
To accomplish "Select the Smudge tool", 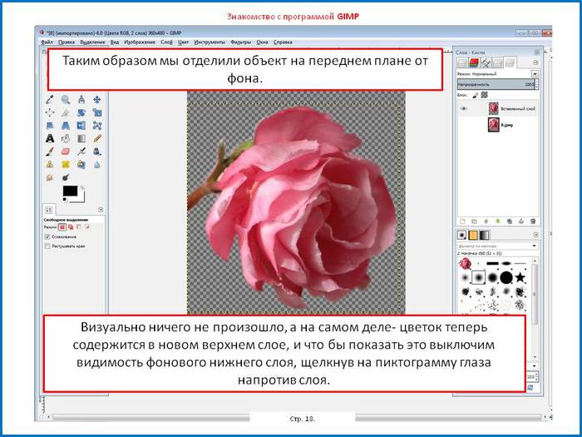I will pyautogui.click(x=50, y=177).
